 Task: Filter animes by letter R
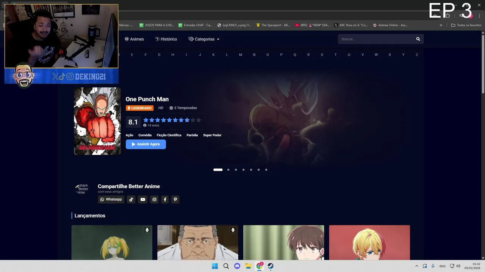308,55
